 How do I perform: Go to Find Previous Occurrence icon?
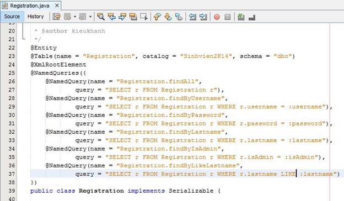point(112,17)
